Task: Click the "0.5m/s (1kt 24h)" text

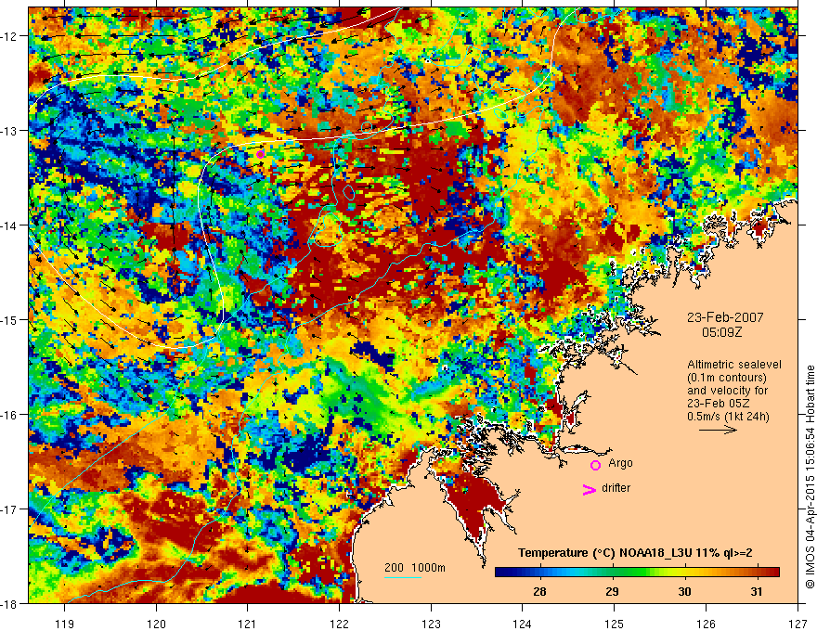Action: point(728,416)
